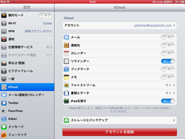Tap the battery indicator in status bar
The height and width of the screenshot is (139, 185).
click(182, 2)
